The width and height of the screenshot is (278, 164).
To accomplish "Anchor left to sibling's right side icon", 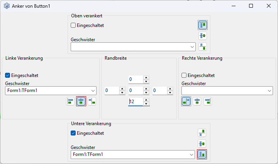I will [92, 101].
